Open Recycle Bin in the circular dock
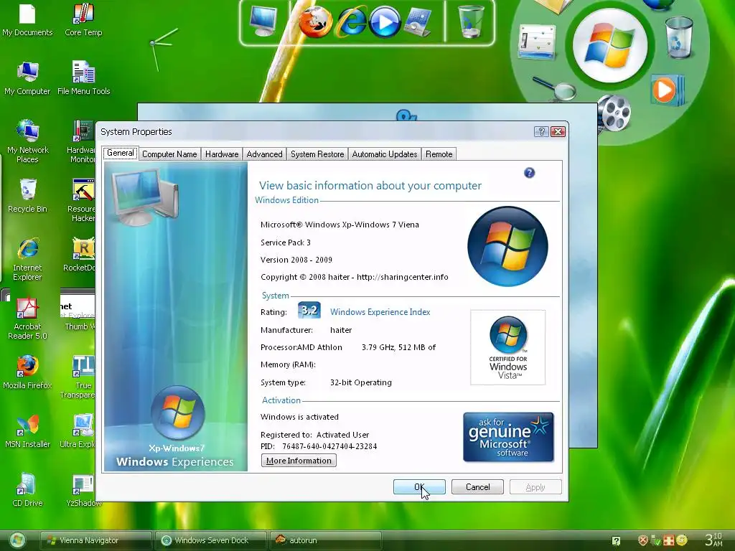This screenshot has width=735, height=551. point(679,37)
